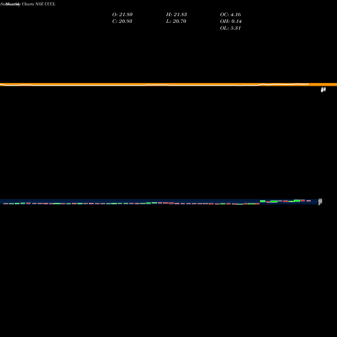
Task: Click the OL: 5.31 reading
Action: tap(231, 28)
